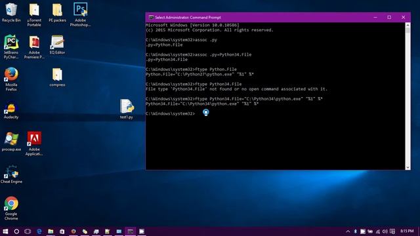The image size is (420, 236).
Task: Select the compress folder on desktop
Action: coord(57,77)
